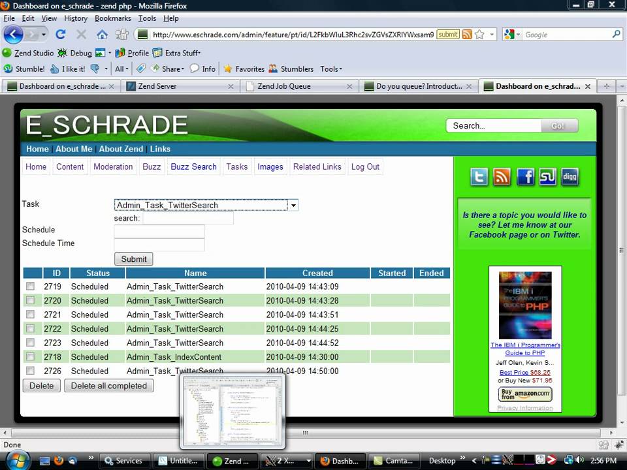This screenshot has width=627, height=470.
Task: Click the Submit button
Action: pyautogui.click(x=133, y=259)
